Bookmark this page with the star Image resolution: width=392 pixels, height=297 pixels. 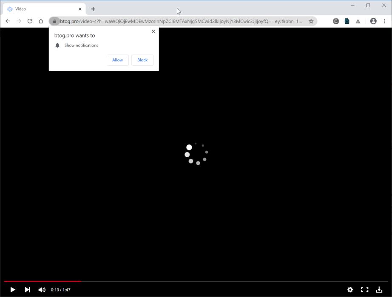pyautogui.click(x=311, y=21)
